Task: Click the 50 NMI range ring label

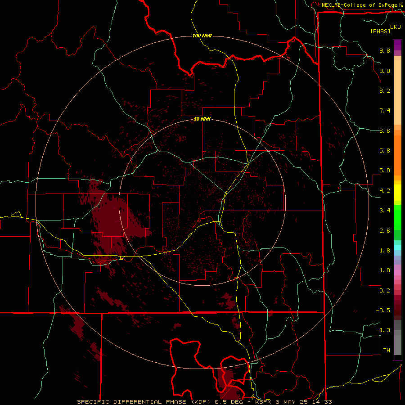Action: point(202,119)
